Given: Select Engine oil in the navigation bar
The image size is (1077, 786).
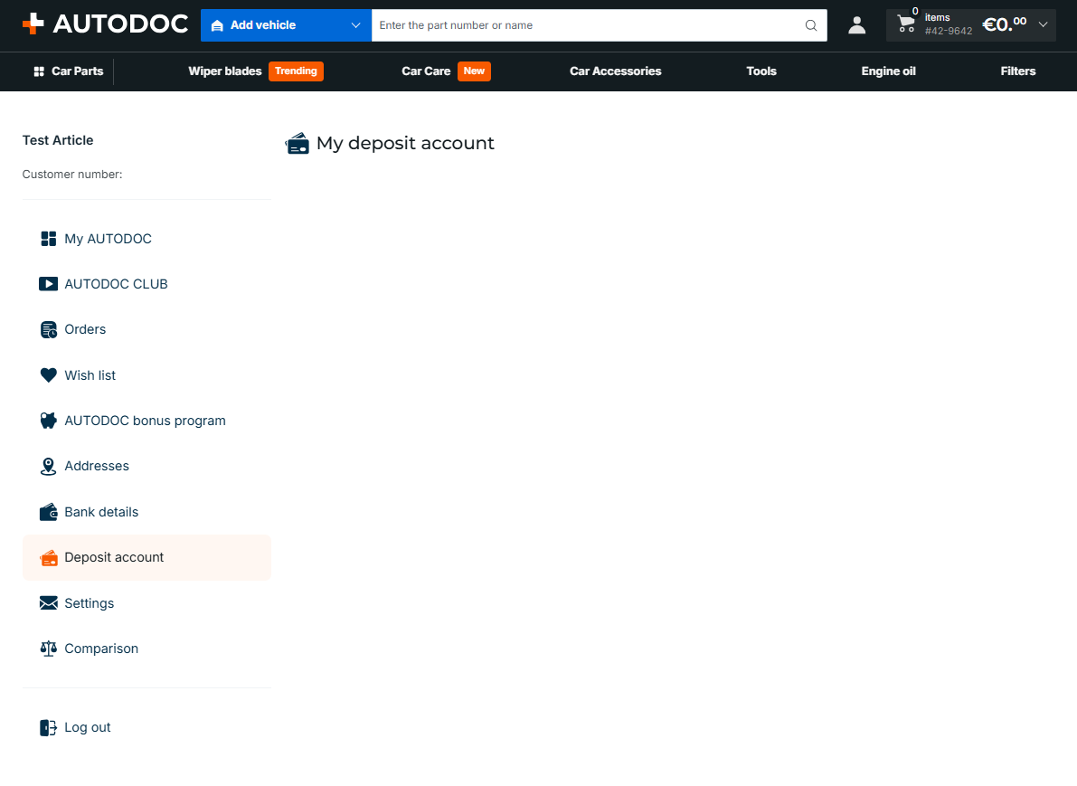Looking at the screenshot, I should point(888,71).
